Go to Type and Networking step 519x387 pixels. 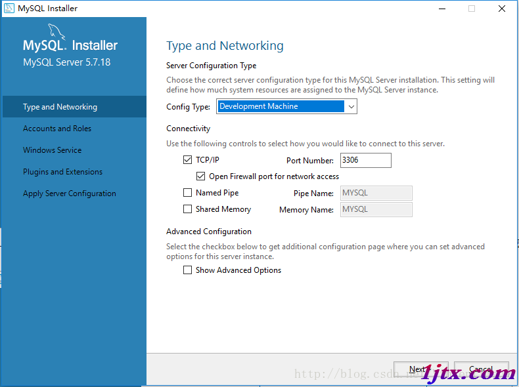(x=74, y=107)
